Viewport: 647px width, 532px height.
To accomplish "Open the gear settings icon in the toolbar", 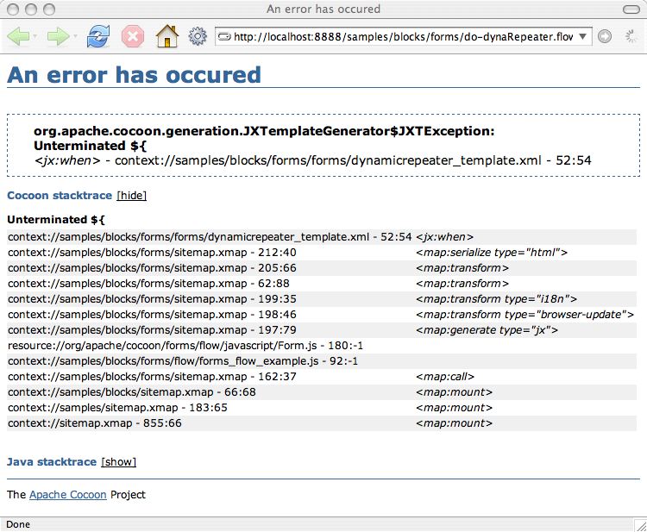I will point(198,36).
